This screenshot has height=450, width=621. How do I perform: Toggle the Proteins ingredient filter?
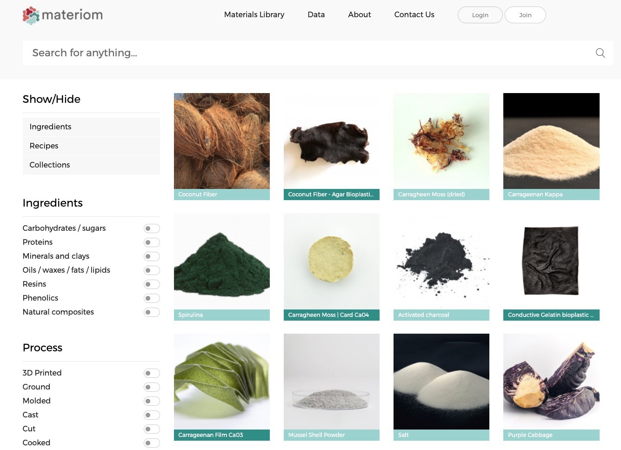click(x=151, y=242)
